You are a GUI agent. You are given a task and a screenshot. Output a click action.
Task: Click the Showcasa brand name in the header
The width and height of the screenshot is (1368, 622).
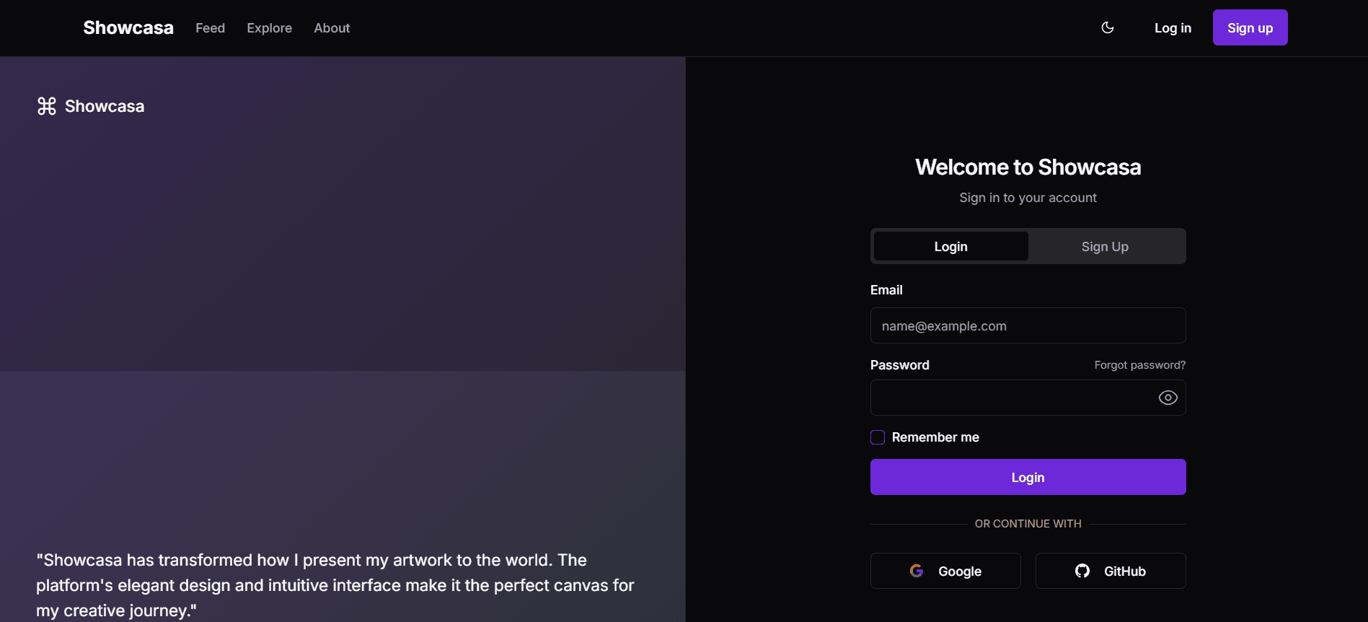click(128, 27)
